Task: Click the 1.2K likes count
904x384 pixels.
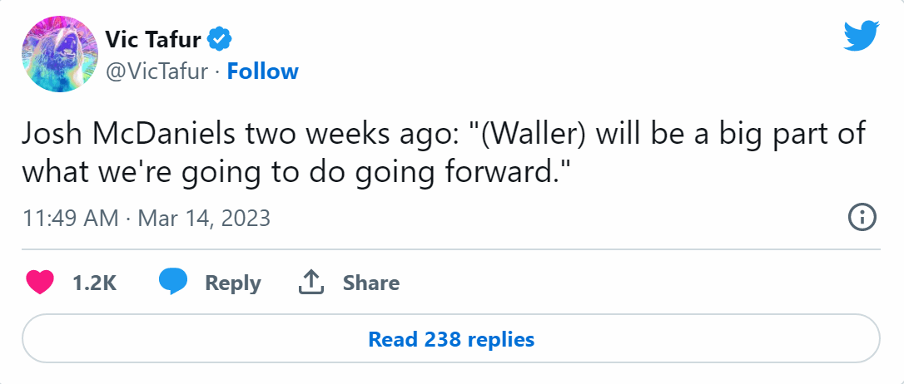Action: pyautogui.click(x=94, y=283)
